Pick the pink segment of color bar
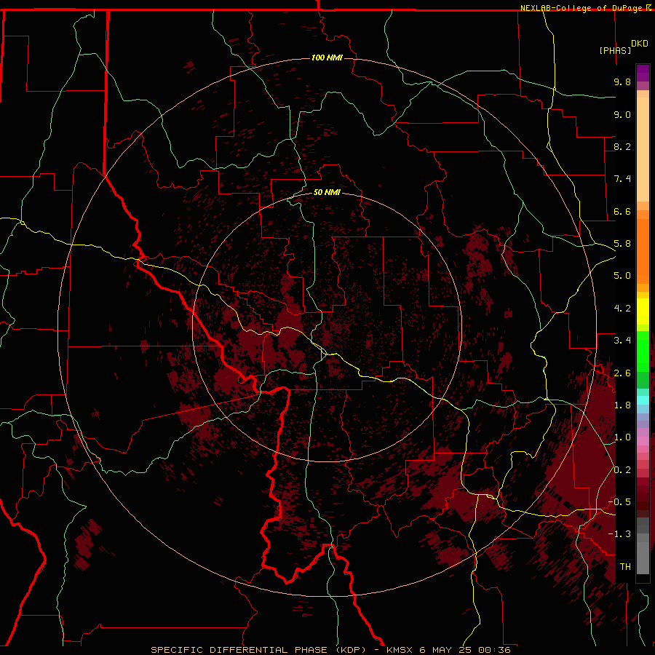 click(x=643, y=441)
